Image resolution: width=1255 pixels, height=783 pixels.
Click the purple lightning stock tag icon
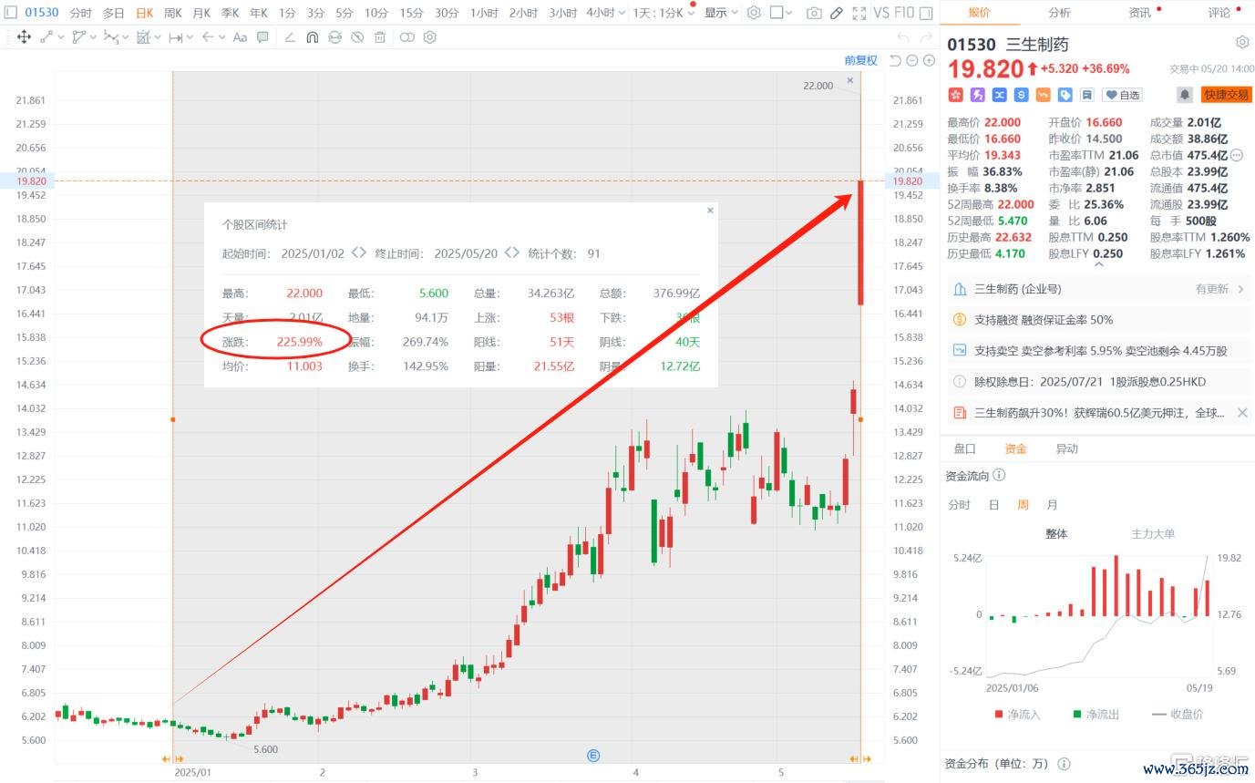(978, 94)
